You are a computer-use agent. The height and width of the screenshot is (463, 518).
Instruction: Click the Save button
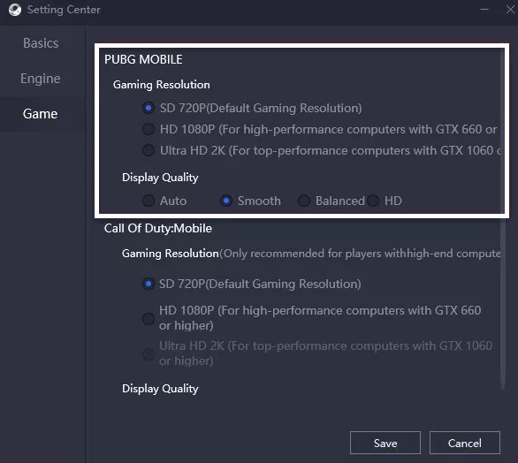[x=385, y=443]
